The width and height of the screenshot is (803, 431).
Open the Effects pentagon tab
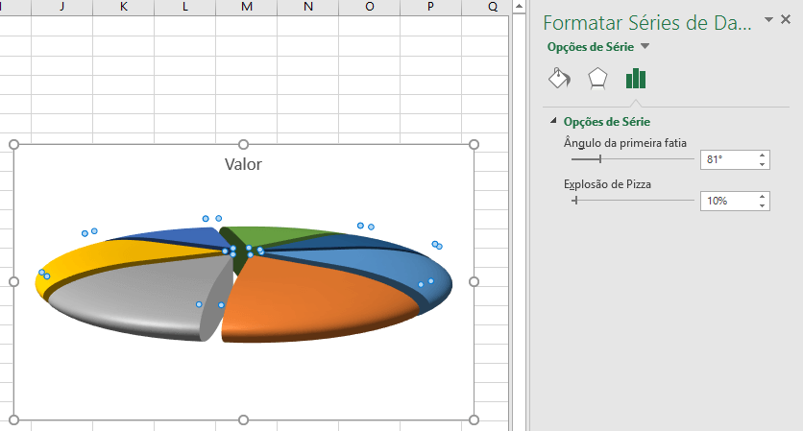click(597, 79)
